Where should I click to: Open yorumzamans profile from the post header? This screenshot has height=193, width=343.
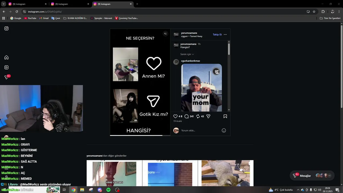(189, 33)
